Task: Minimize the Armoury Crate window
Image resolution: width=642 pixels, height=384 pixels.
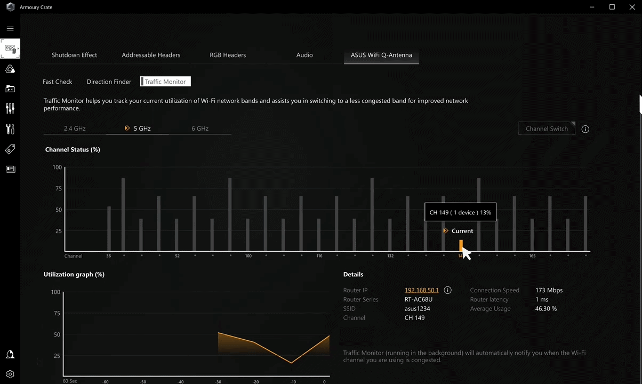Action: click(x=593, y=7)
